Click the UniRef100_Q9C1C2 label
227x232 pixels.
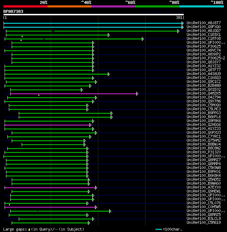(x=204, y=81)
